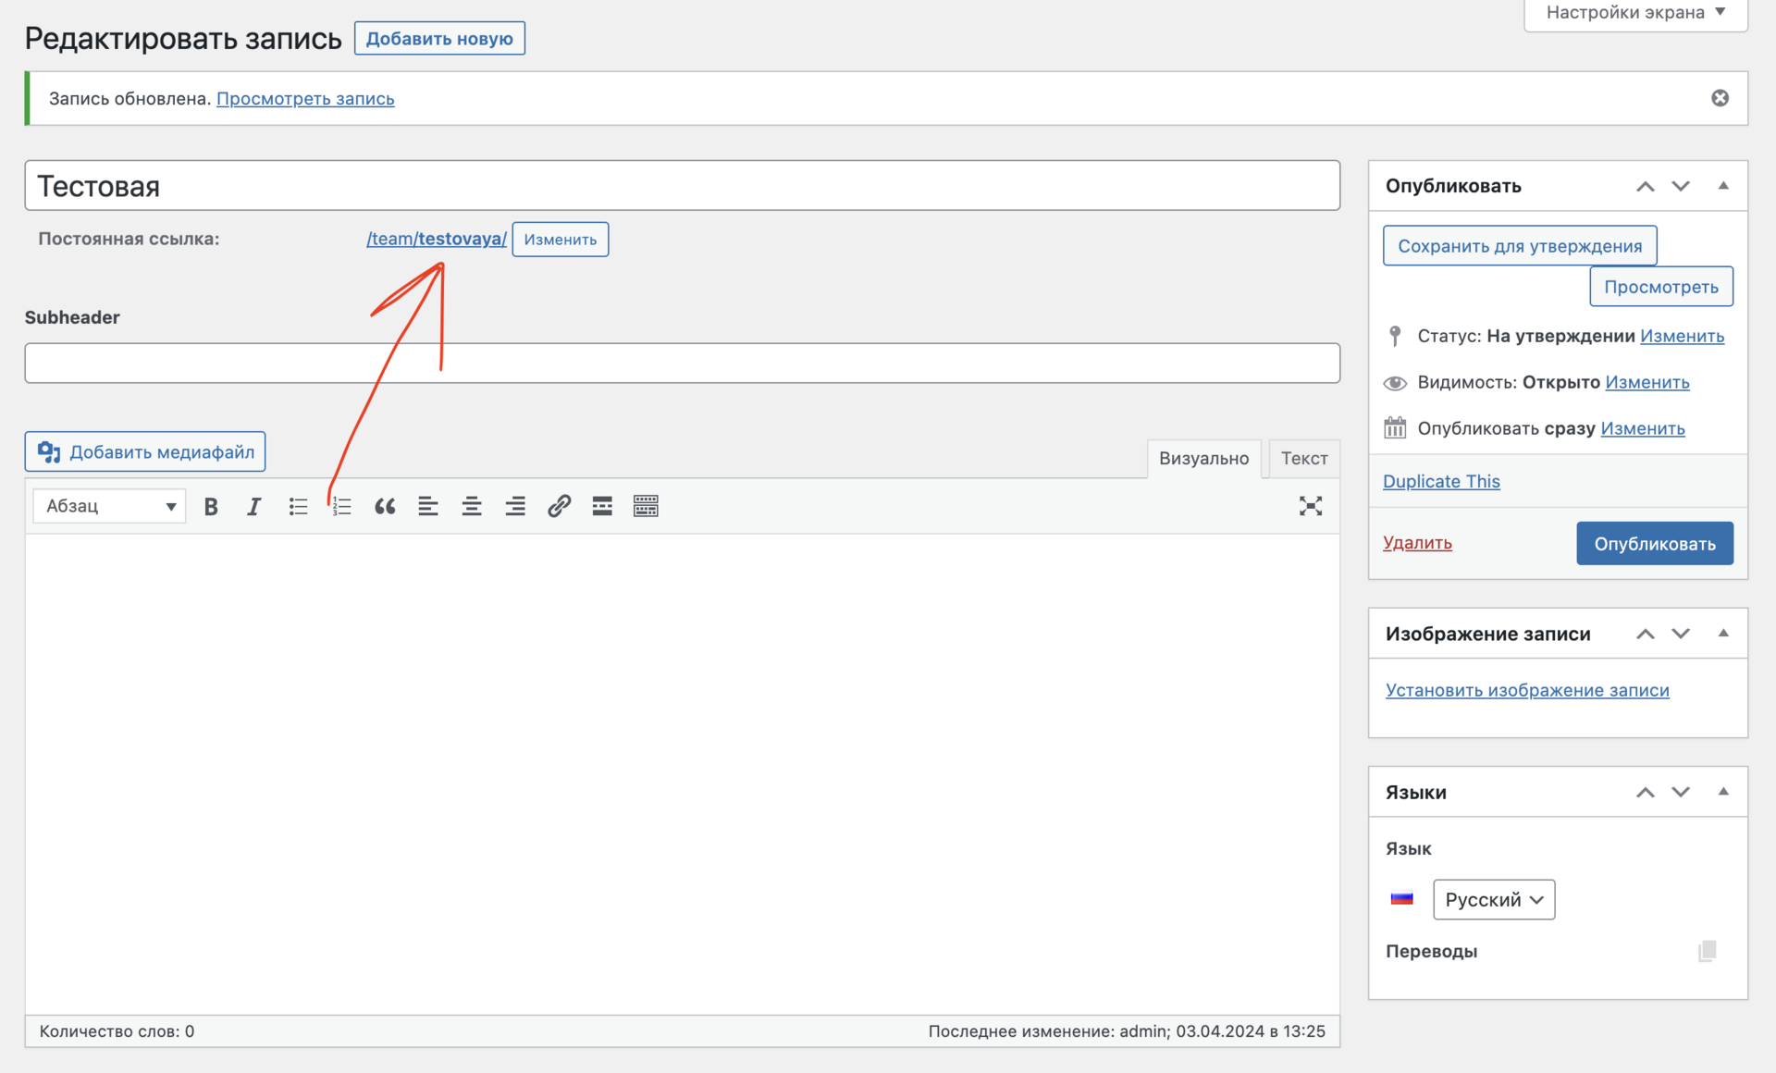Expand Настройки экрана screen options
This screenshot has height=1073, width=1776.
(1635, 13)
